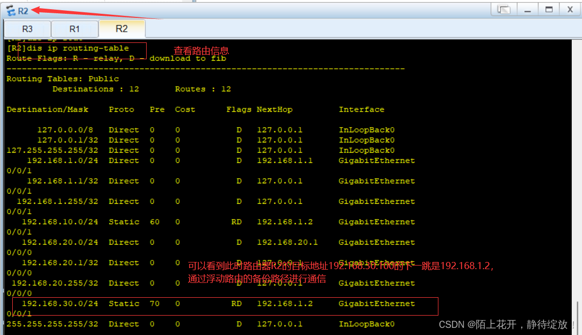Viewport: 582px width, 335px height.
Task: Click the 255.255.255.255/32 destination entry
Action: 52,324
